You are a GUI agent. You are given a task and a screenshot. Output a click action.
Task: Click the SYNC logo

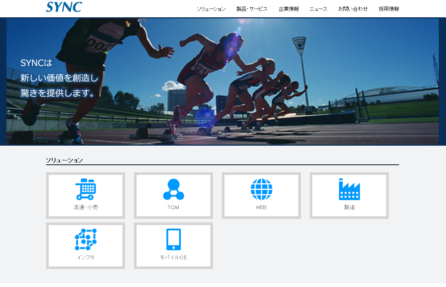tap(64, 7)
